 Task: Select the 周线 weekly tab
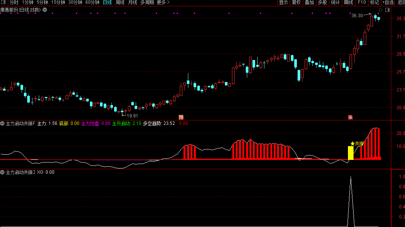point(120,3)
